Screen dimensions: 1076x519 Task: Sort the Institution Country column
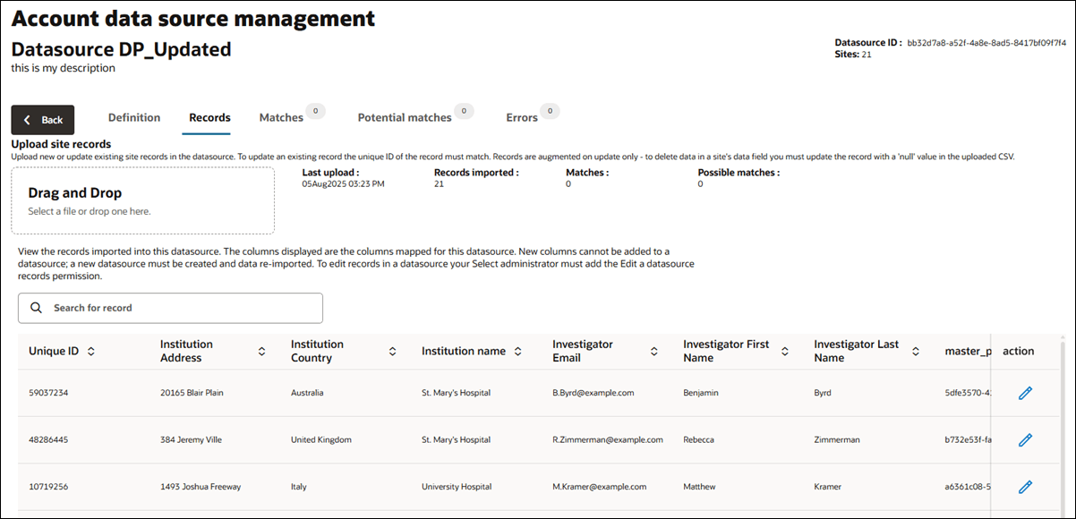click(392, 351)
